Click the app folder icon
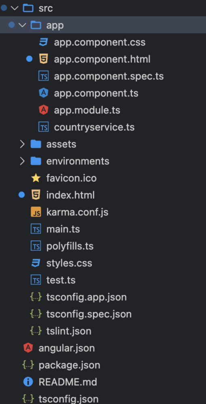The width and height of the screenshot is (206, 404). (x=36, y=25)
